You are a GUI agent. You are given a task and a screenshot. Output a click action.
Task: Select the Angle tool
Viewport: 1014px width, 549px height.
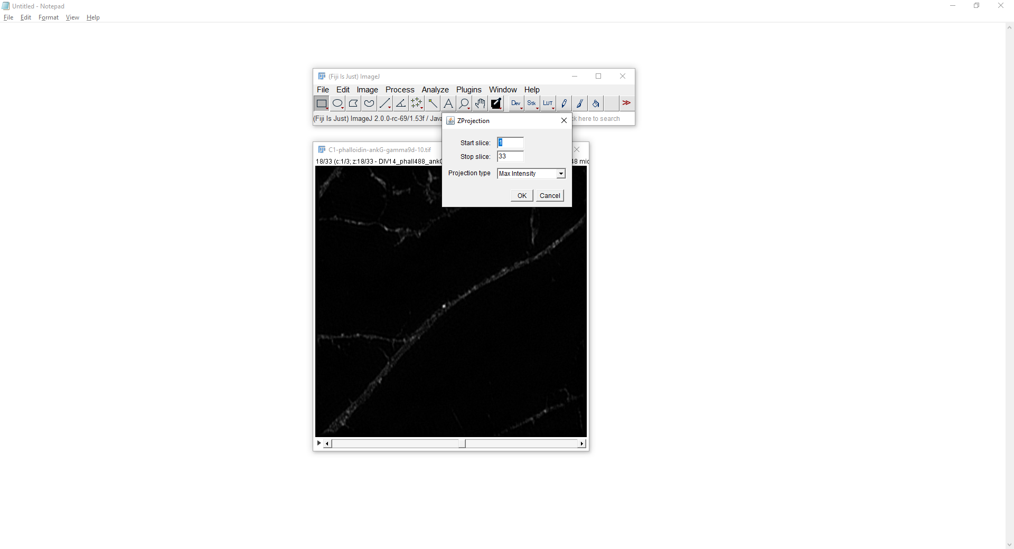click(401, 103)
